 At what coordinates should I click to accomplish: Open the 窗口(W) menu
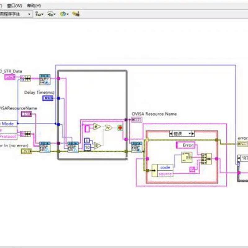click(15, 6)
